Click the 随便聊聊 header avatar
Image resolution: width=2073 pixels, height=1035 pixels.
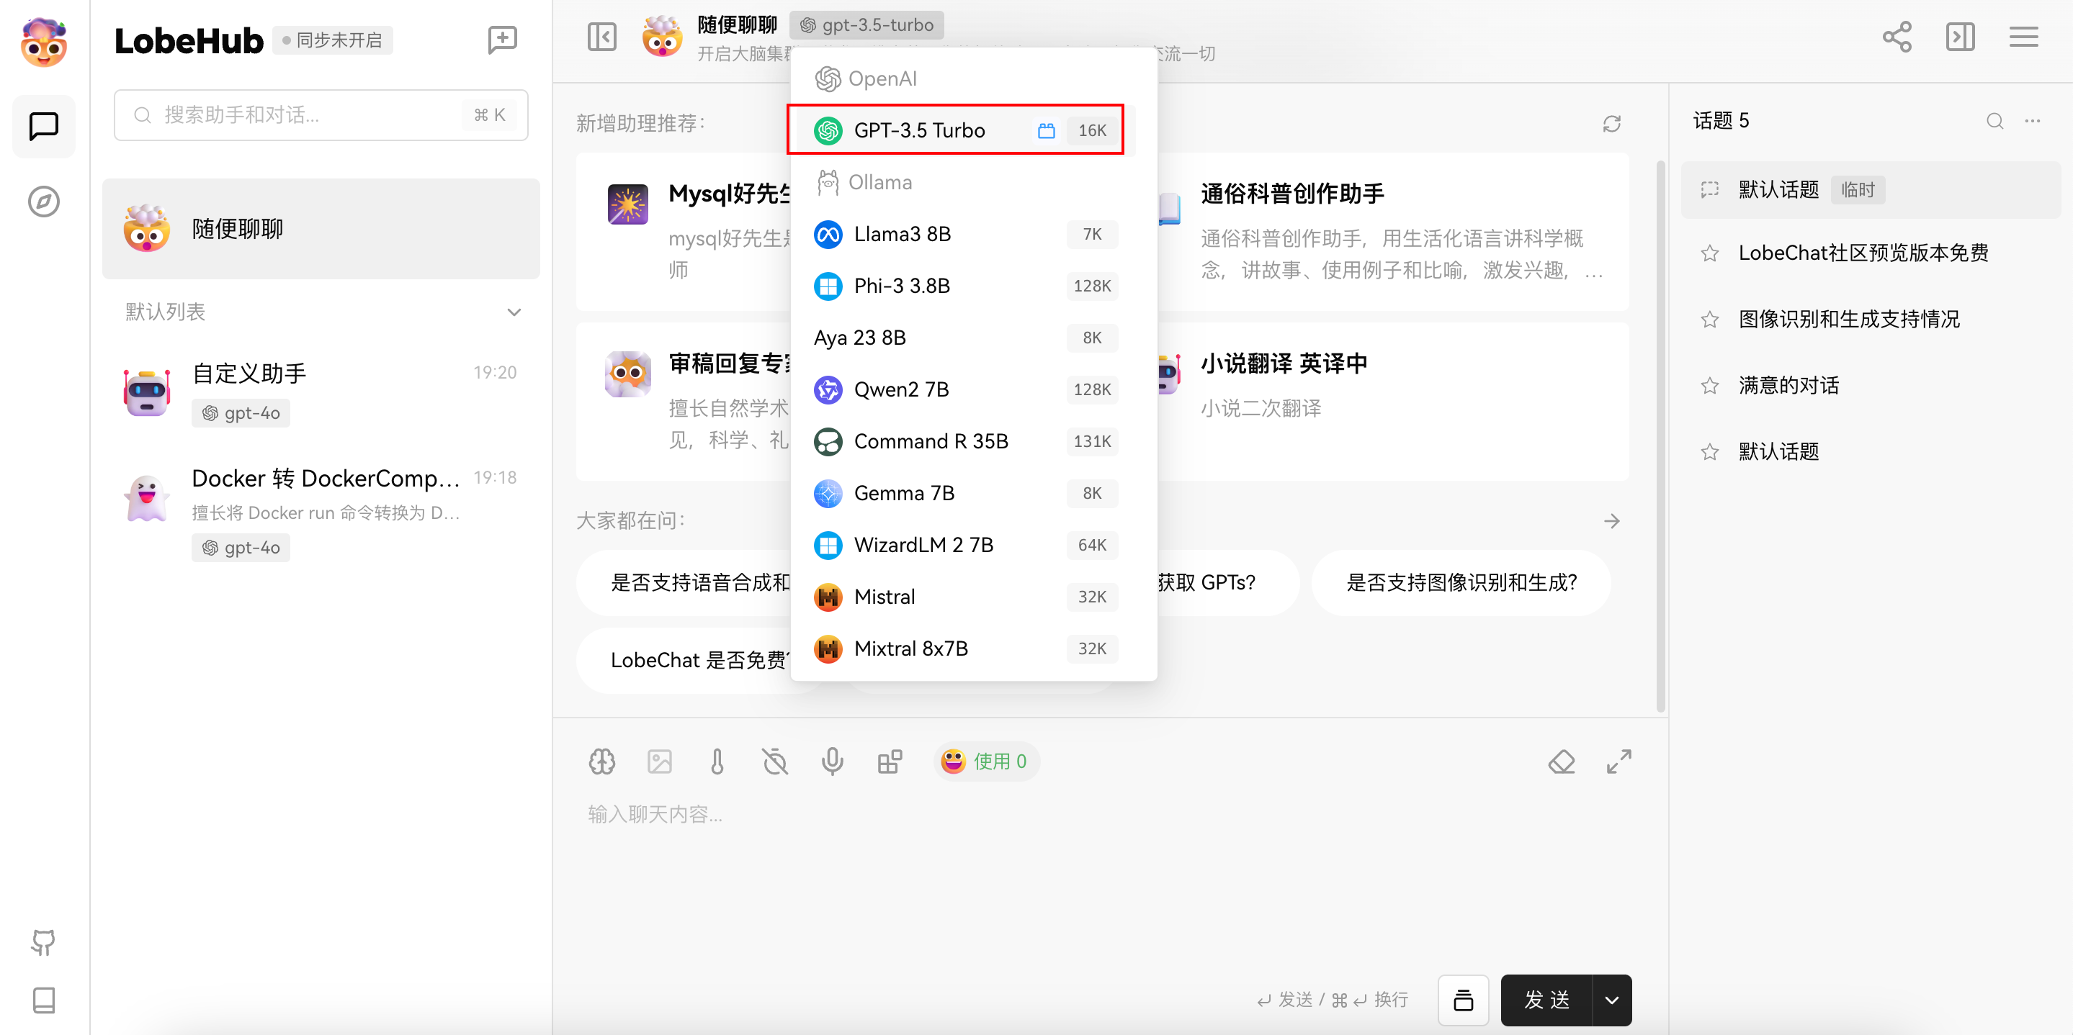(x=661, y=37)
